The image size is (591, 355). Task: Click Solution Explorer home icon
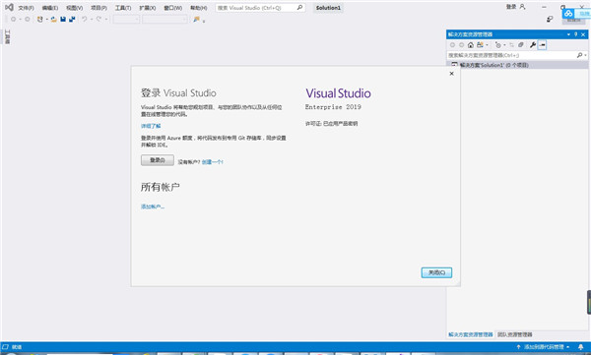point(471,45)
